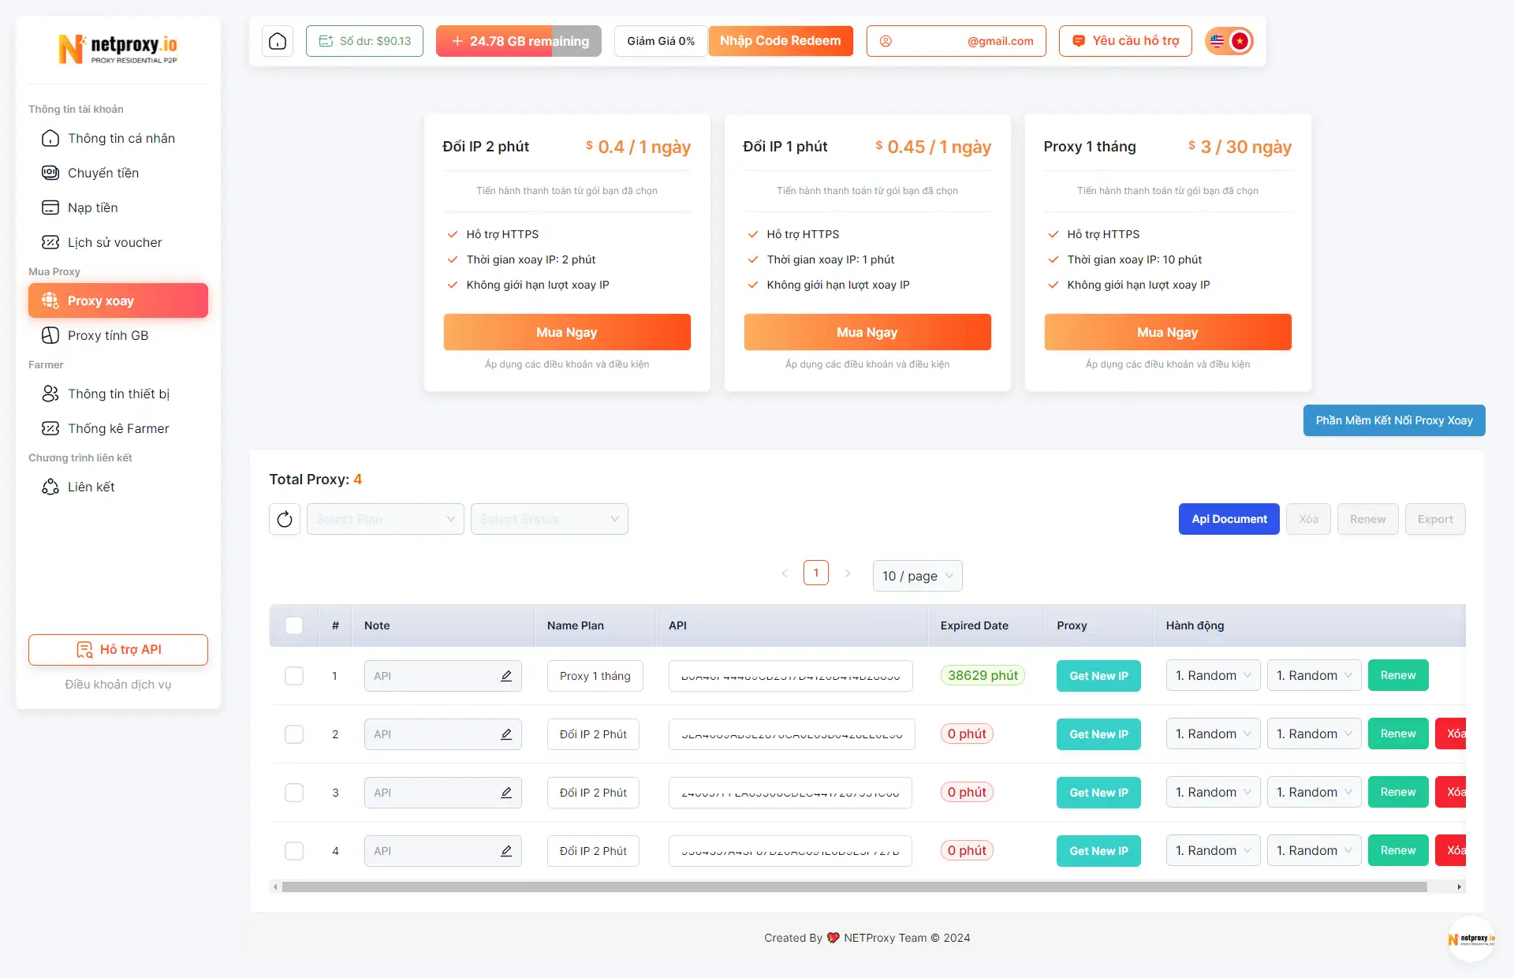The height and width of the screenshot is (978, 1514).
Task: Click the horizontal table scrollbar
Action: click(855, 887)
